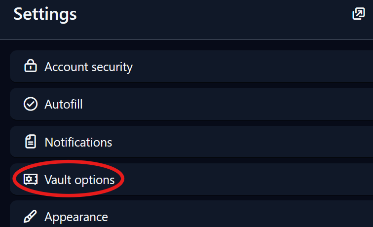Click the paintbrush icon beside Appearance
The width and height of the screenshot is (373, 227).
click(x=31, y=216)
